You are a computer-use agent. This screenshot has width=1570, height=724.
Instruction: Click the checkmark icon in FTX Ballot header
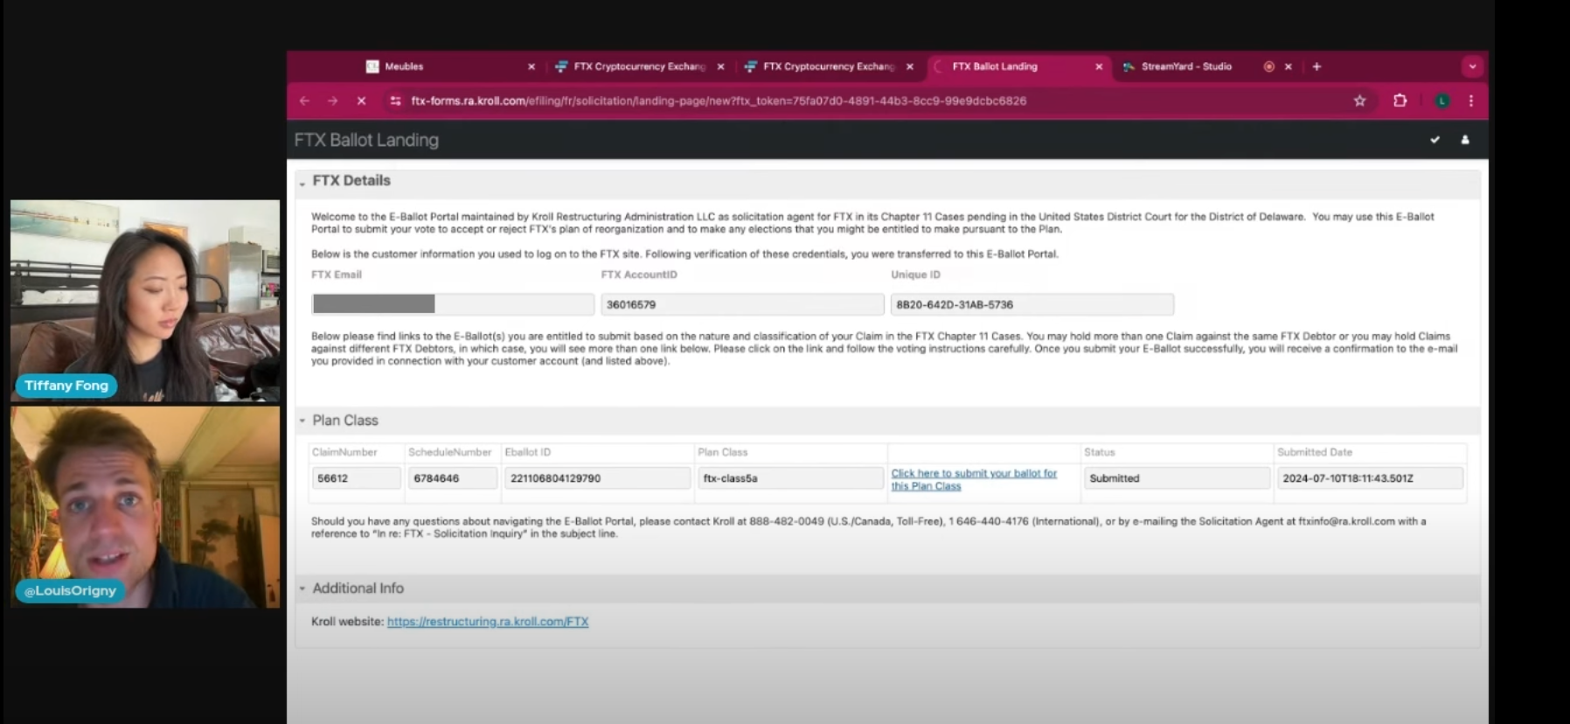click(1435, 140)
